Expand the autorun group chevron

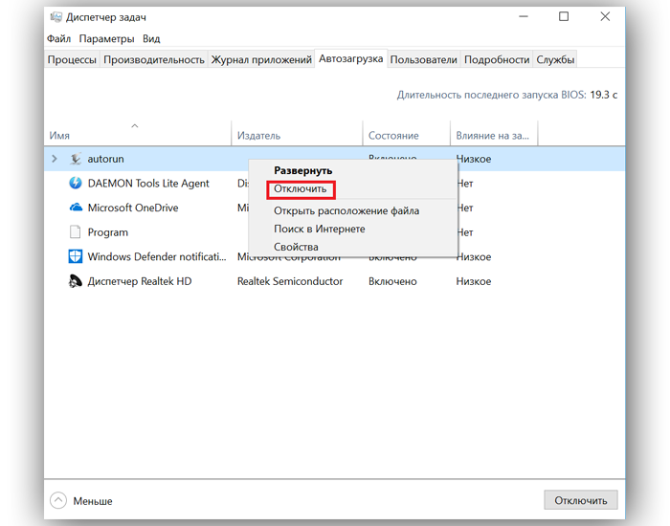pyautogui.click(x=55, y=159)
